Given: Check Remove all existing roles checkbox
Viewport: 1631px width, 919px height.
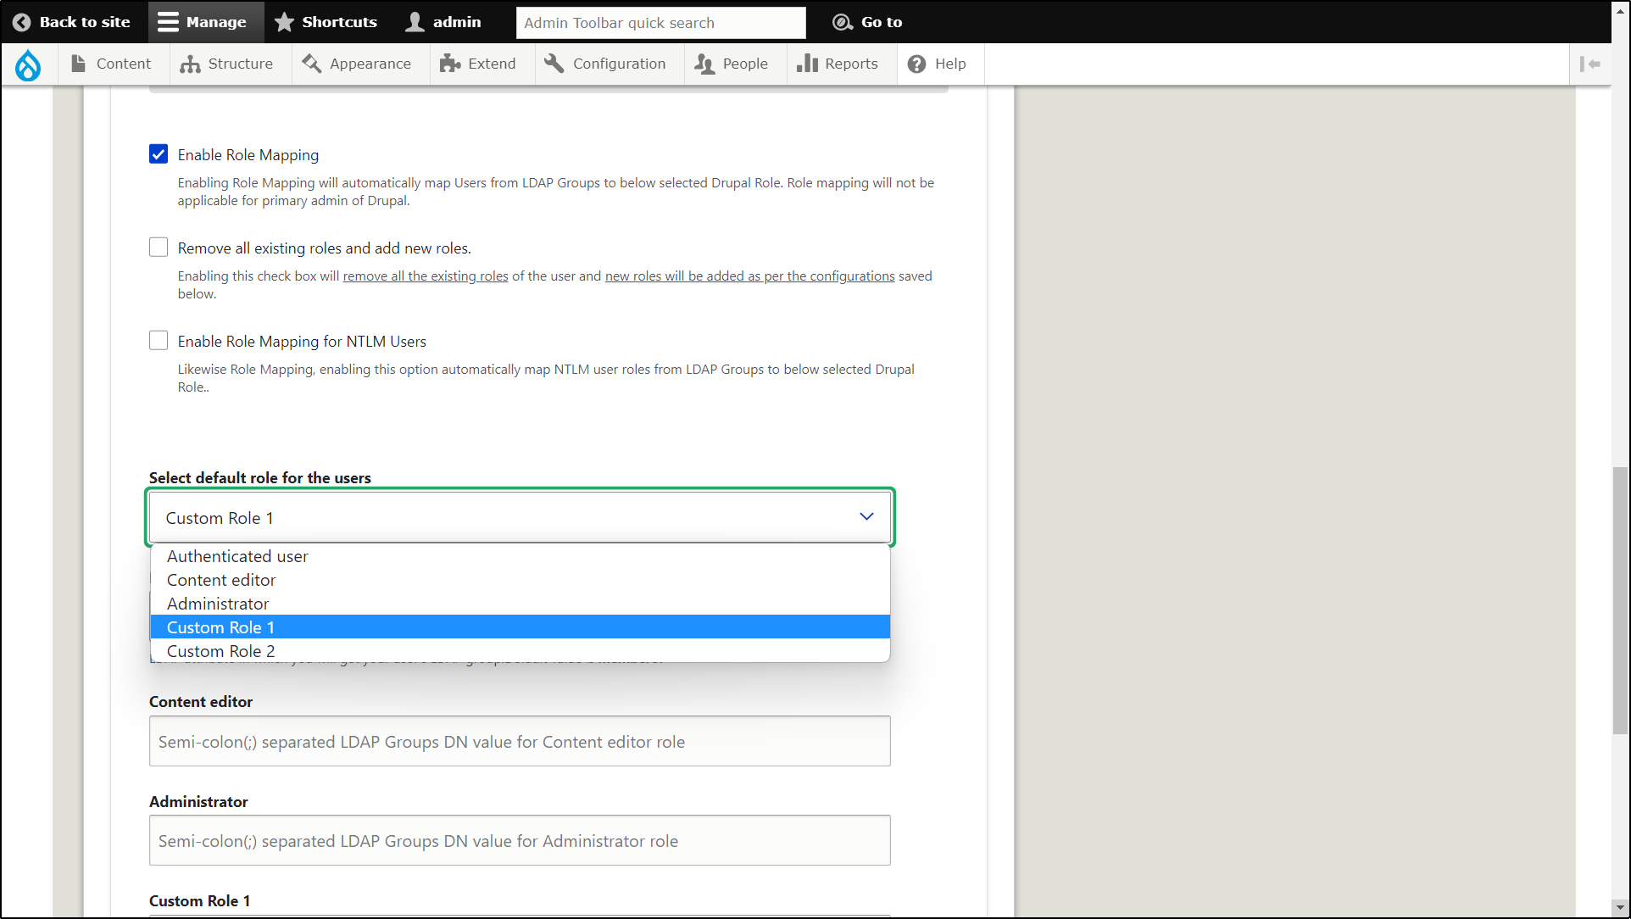Looking at the screenshot, I should [159, 248].
